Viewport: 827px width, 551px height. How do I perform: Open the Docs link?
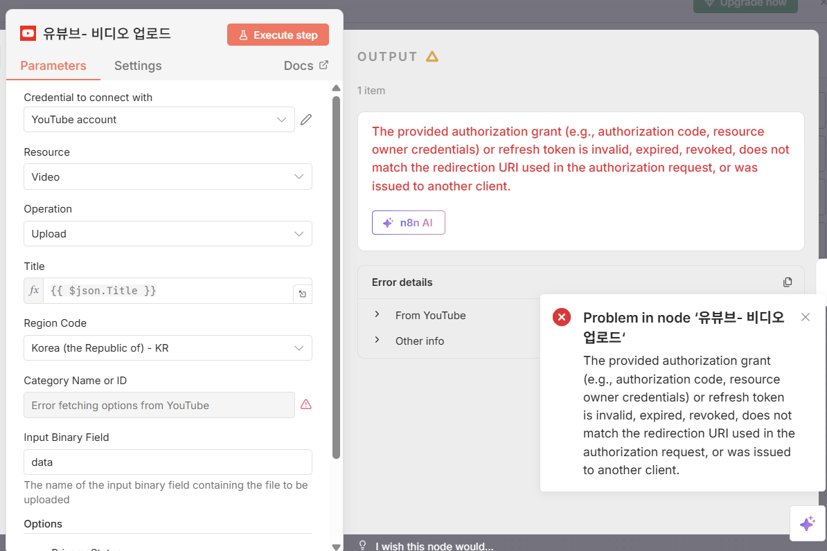[x=305, y=66]
